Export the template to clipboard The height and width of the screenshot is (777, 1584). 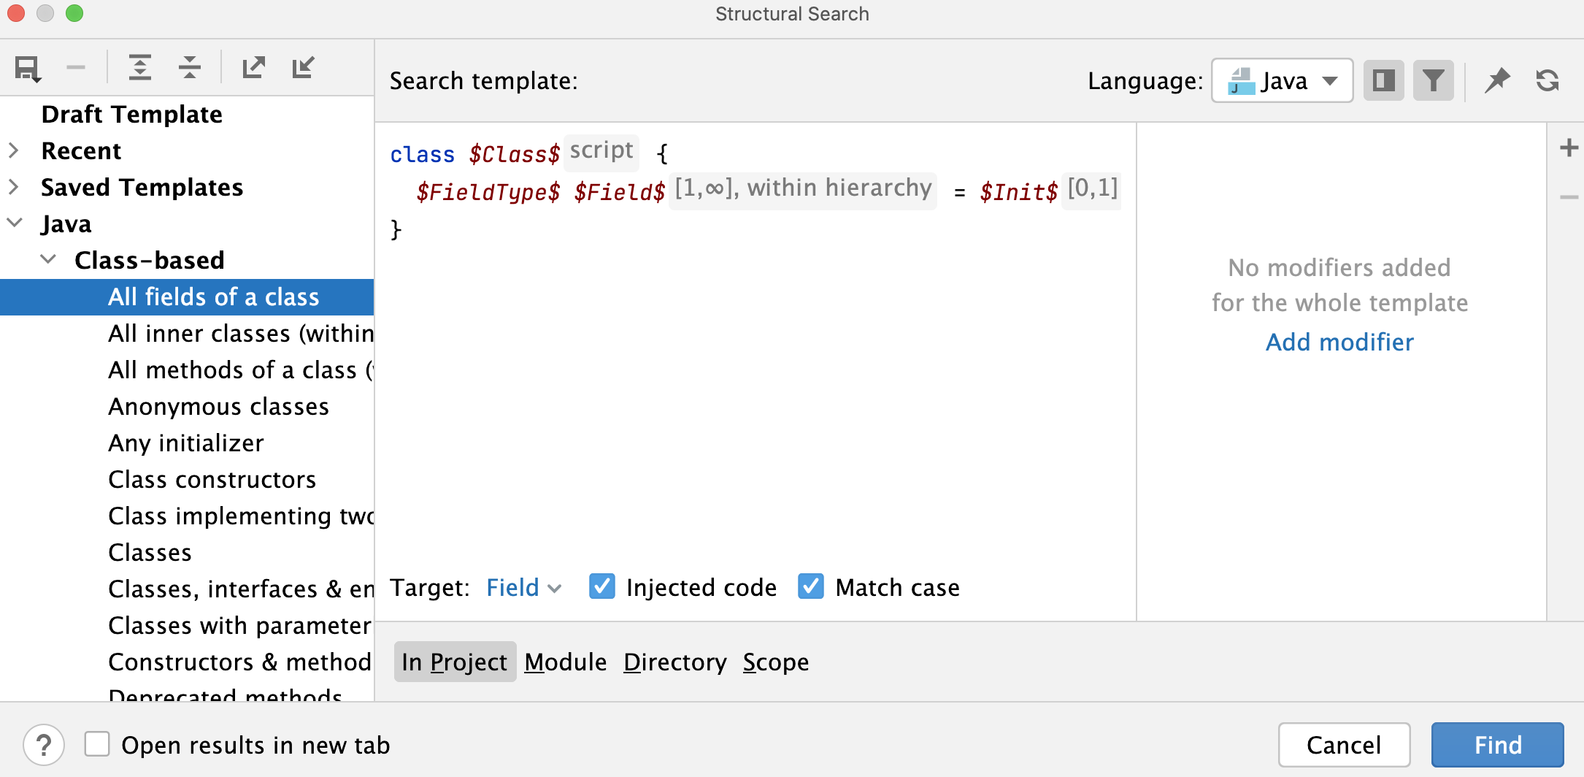(x=253, y=67)
